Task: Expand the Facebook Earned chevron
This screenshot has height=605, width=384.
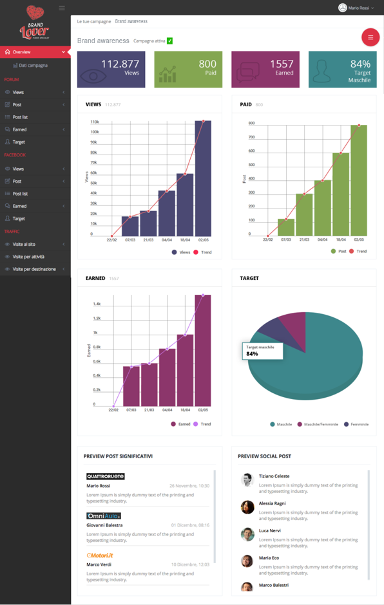Action: pos(63,206)
